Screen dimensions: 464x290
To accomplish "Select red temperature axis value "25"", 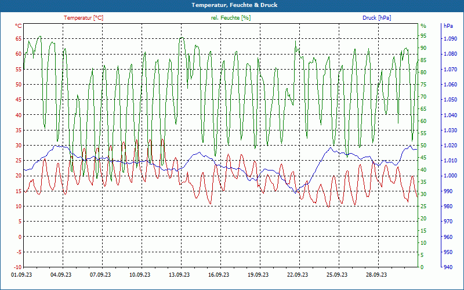I will 19,161.
